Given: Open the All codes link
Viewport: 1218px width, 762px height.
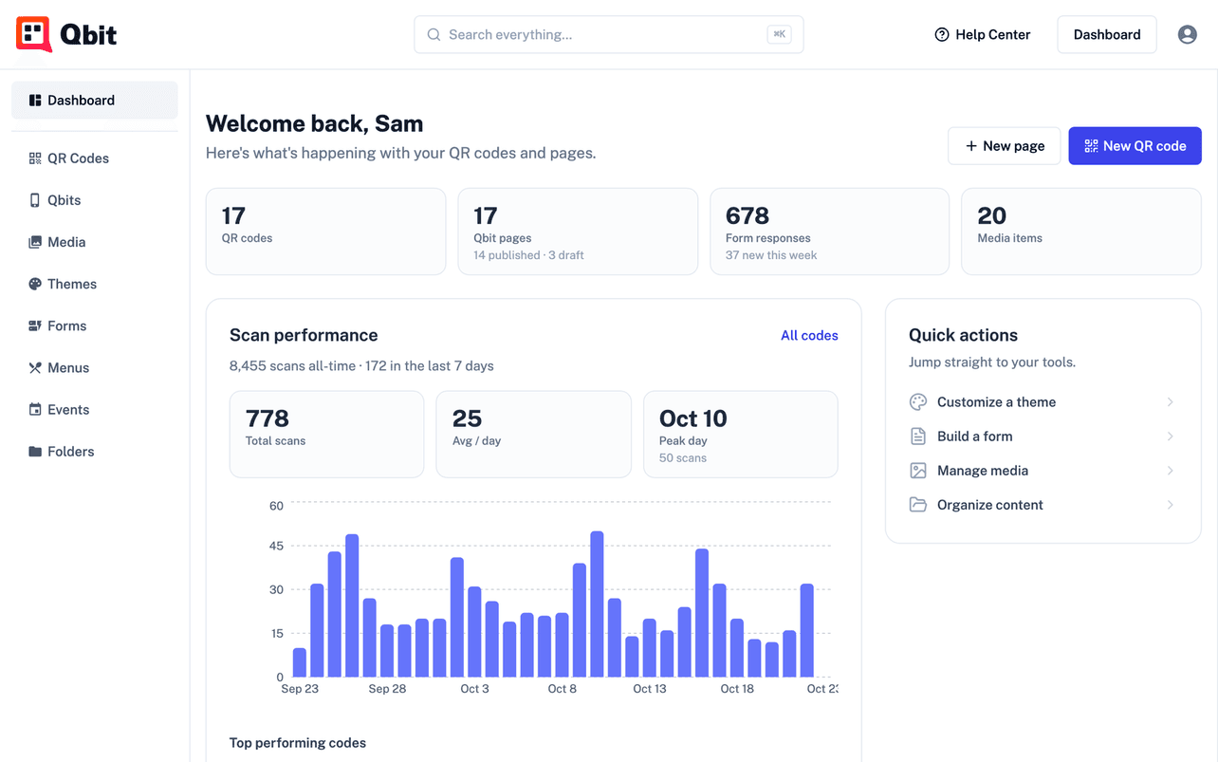Looking at the screenshot, I should tap(809, 335).
